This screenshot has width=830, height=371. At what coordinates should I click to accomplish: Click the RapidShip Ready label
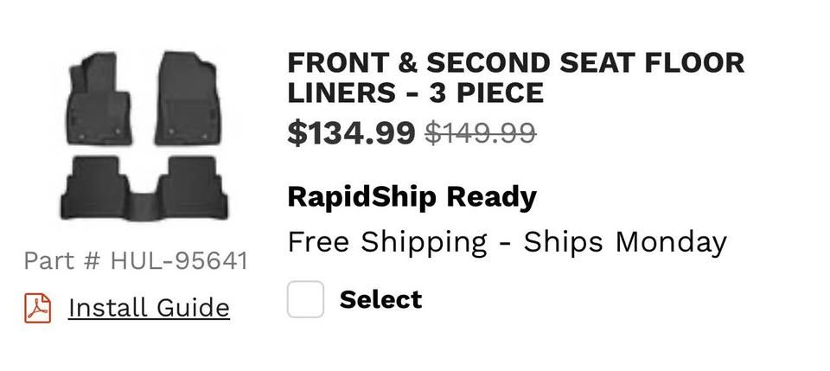click(x=412, y=196)
